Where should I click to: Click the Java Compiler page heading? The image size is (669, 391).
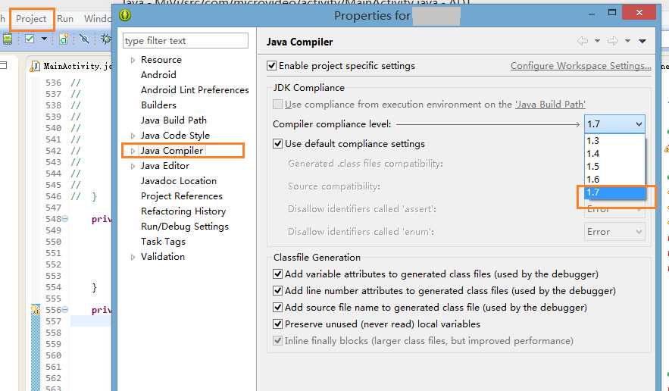coord(299,42)
